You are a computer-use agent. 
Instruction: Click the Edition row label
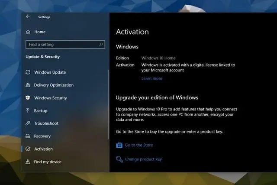122,58
